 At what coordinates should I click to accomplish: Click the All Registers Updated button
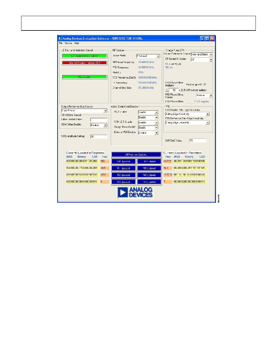(x=136, y=154)
